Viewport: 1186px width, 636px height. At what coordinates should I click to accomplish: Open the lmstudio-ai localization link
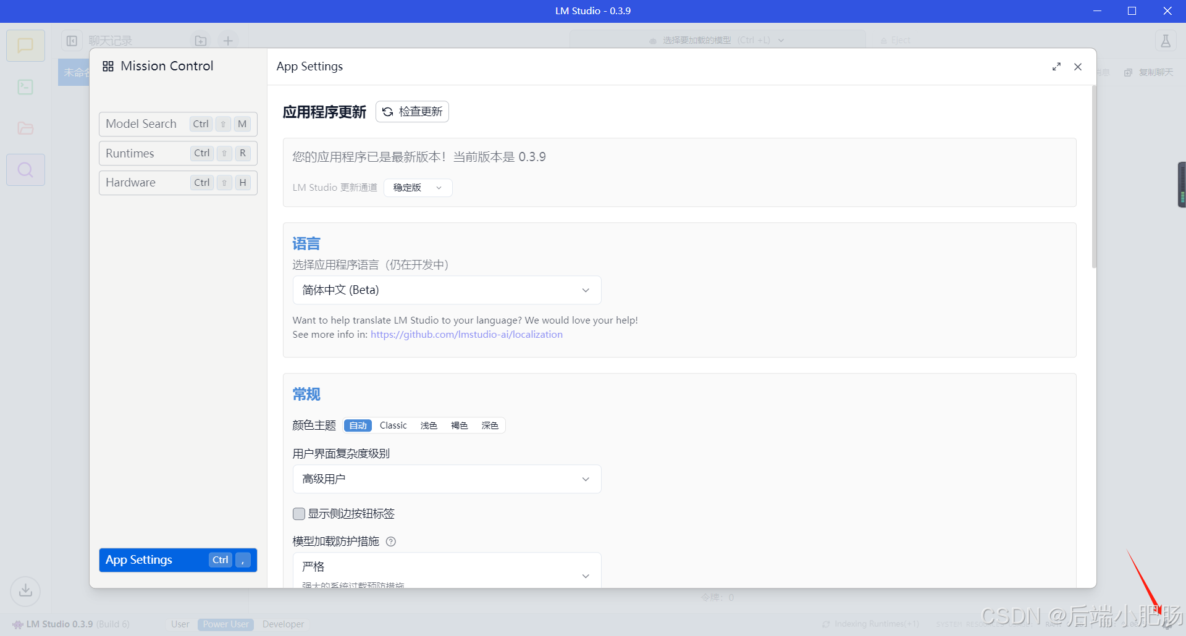coord(466,334)
